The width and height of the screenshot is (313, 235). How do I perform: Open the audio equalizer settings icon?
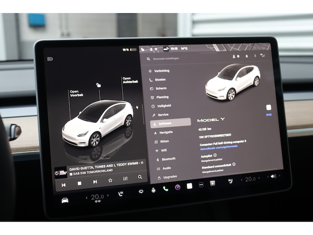coord(125,179)
